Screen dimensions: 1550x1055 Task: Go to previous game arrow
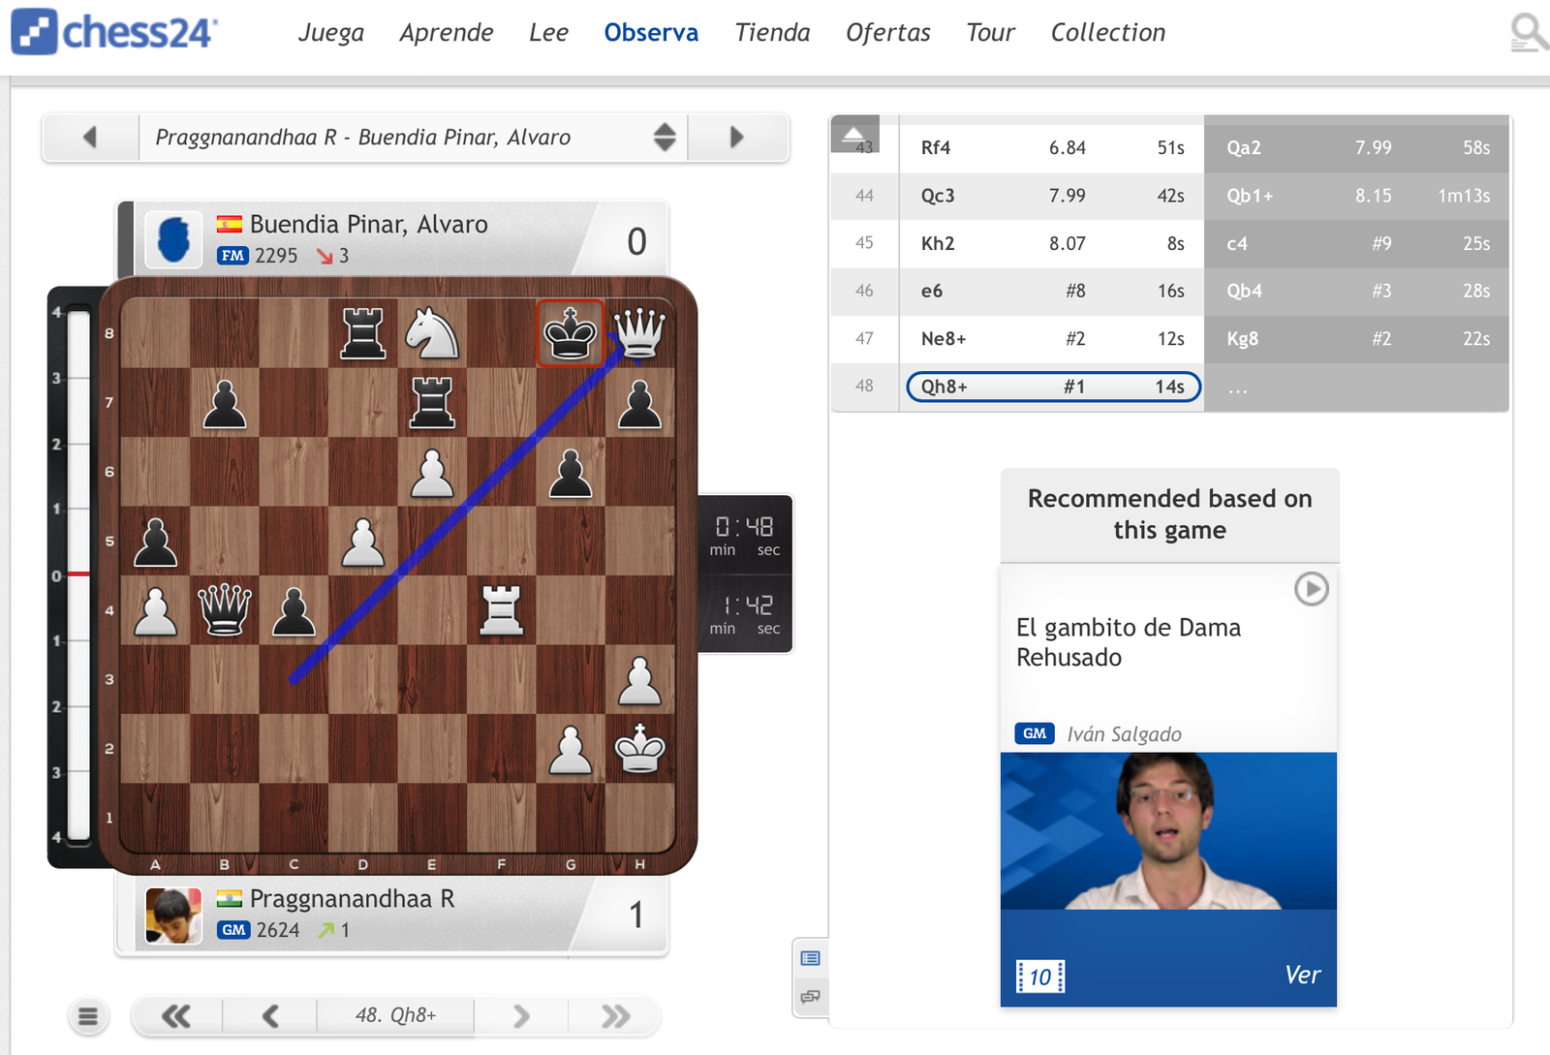90,138
